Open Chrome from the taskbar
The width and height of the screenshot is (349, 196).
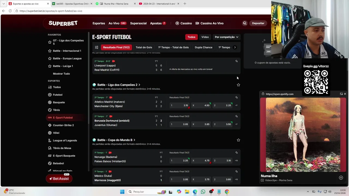pos(227,192)
